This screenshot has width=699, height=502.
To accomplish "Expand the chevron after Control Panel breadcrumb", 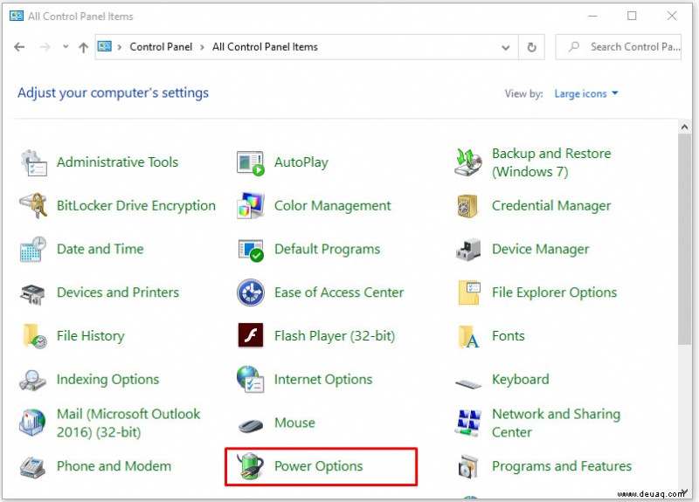I will [202, 47].
